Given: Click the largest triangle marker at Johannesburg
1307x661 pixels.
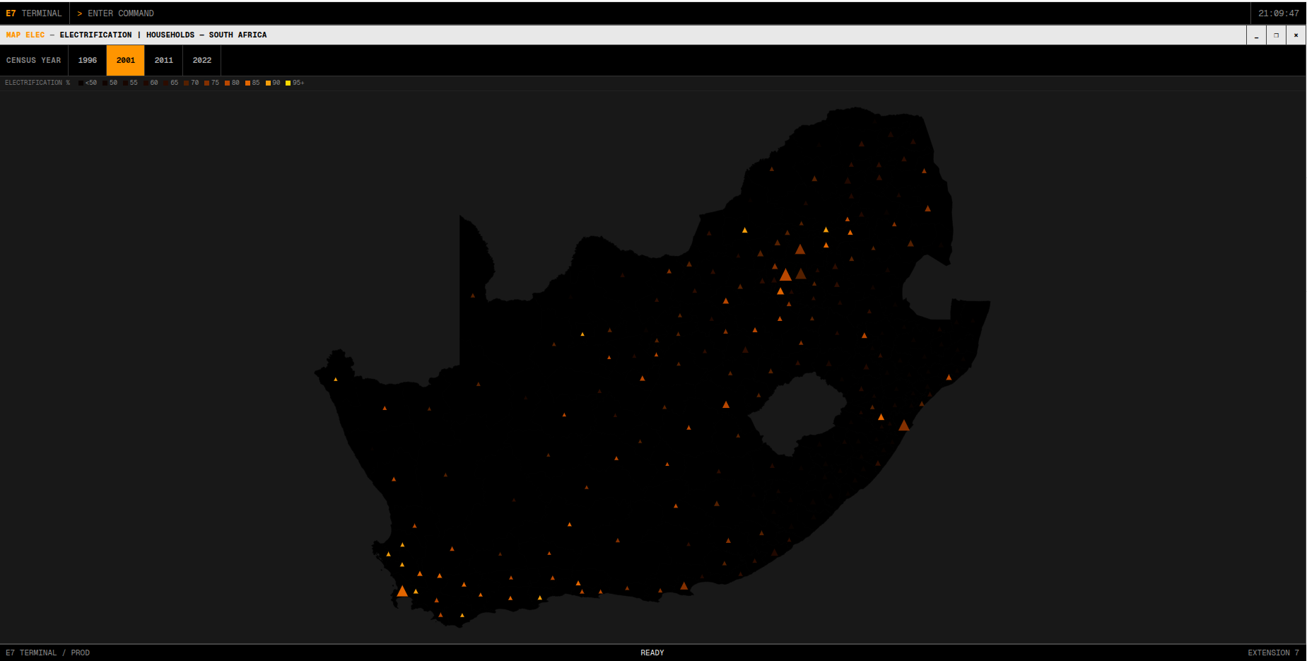Looking at the screenshot, I should click(x=785, y=274).
